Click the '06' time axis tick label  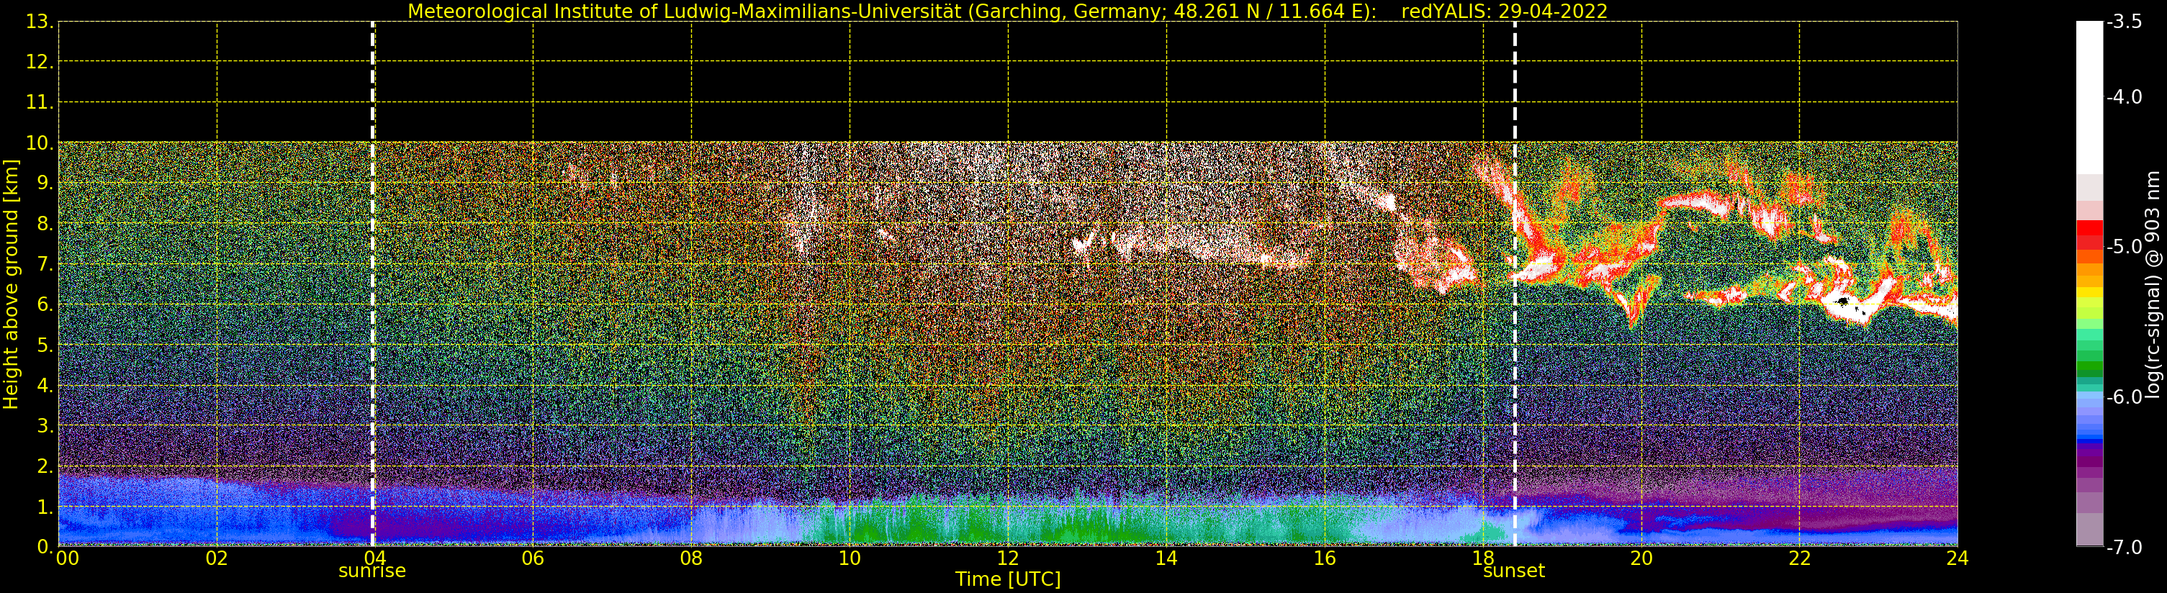[533, 558]
